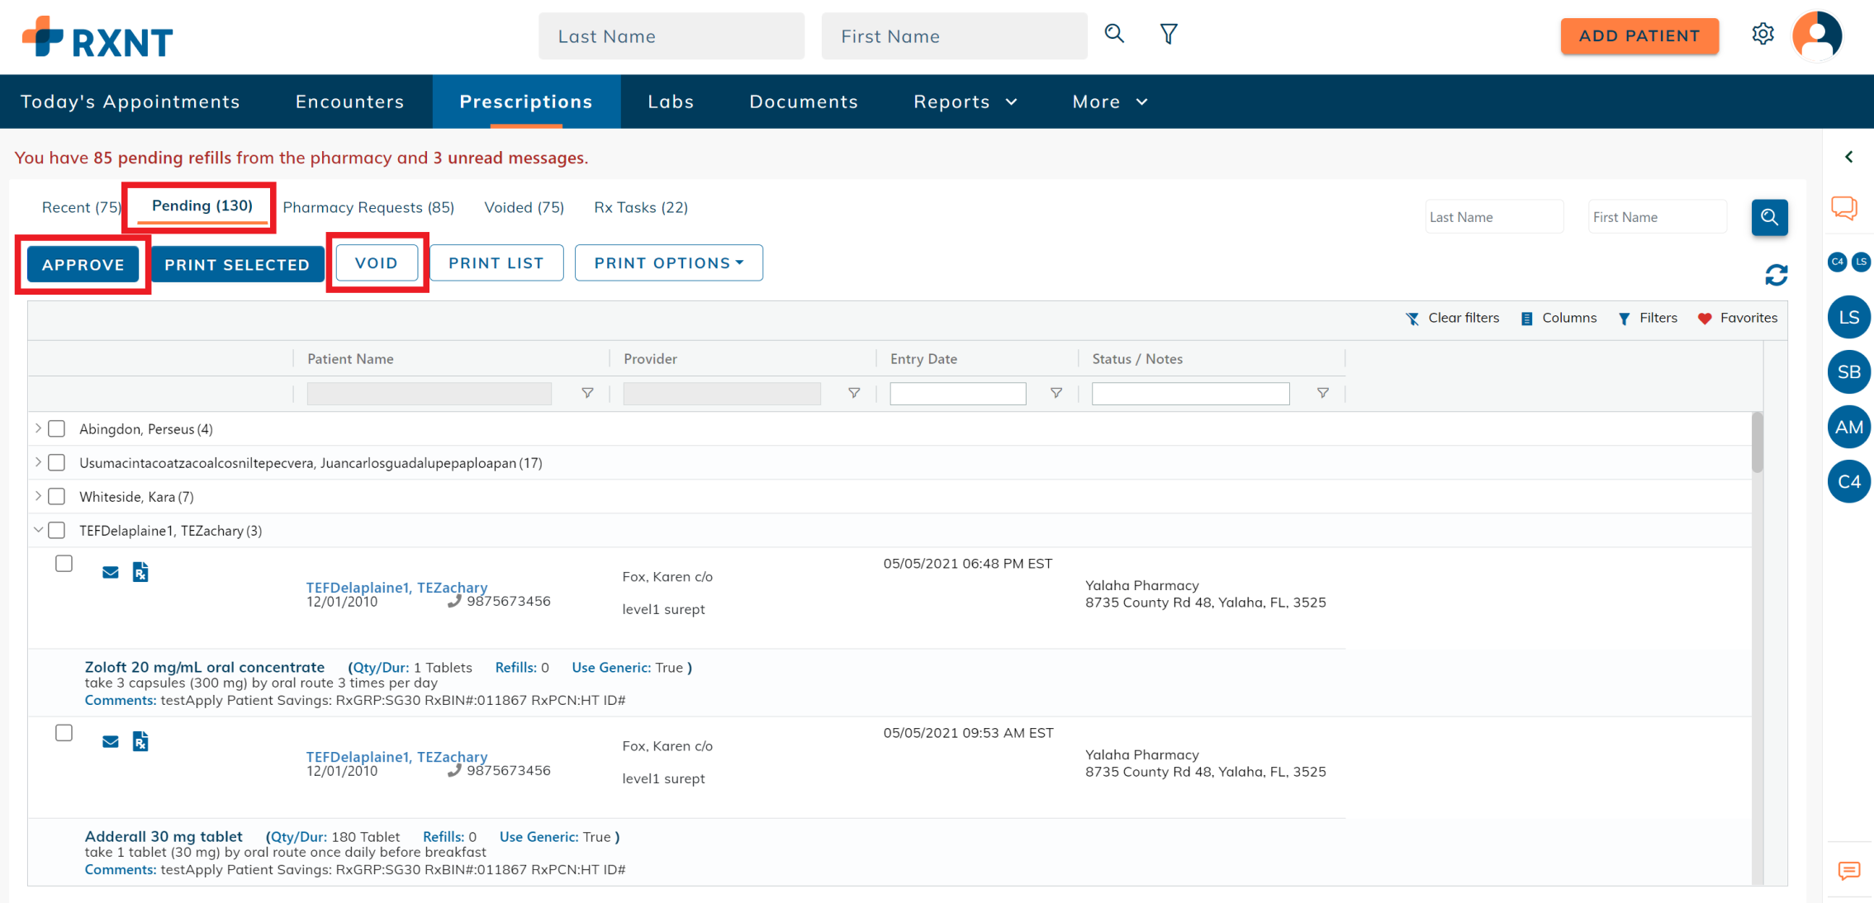Viewport: 1874px width, 903px height.
Task: Open the Reports menu
Action: (963, 101)
